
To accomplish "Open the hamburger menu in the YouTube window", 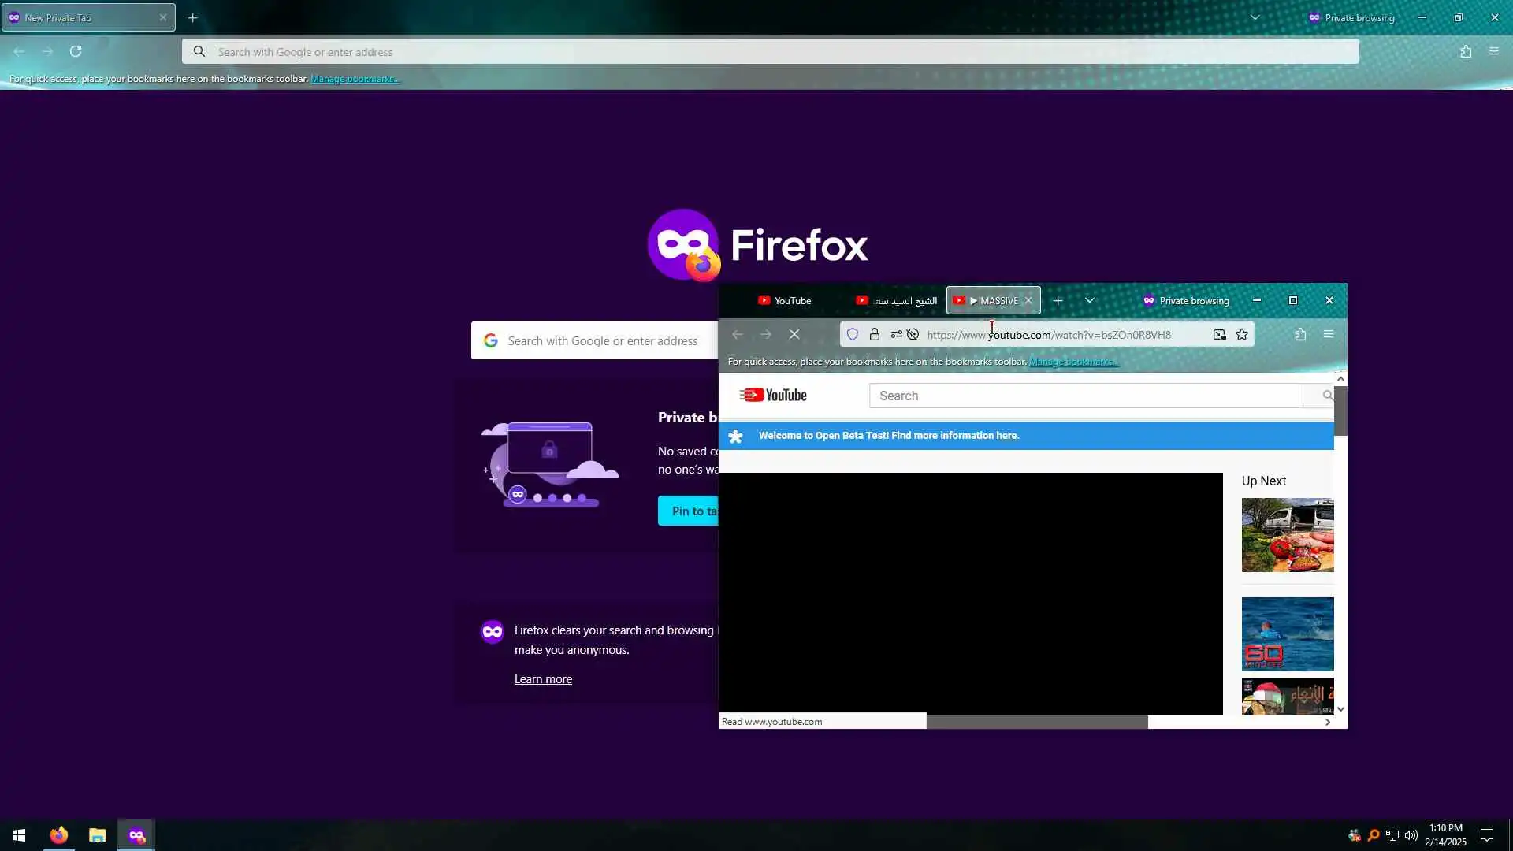I will pyautogui.click(x=1329, y=334).
